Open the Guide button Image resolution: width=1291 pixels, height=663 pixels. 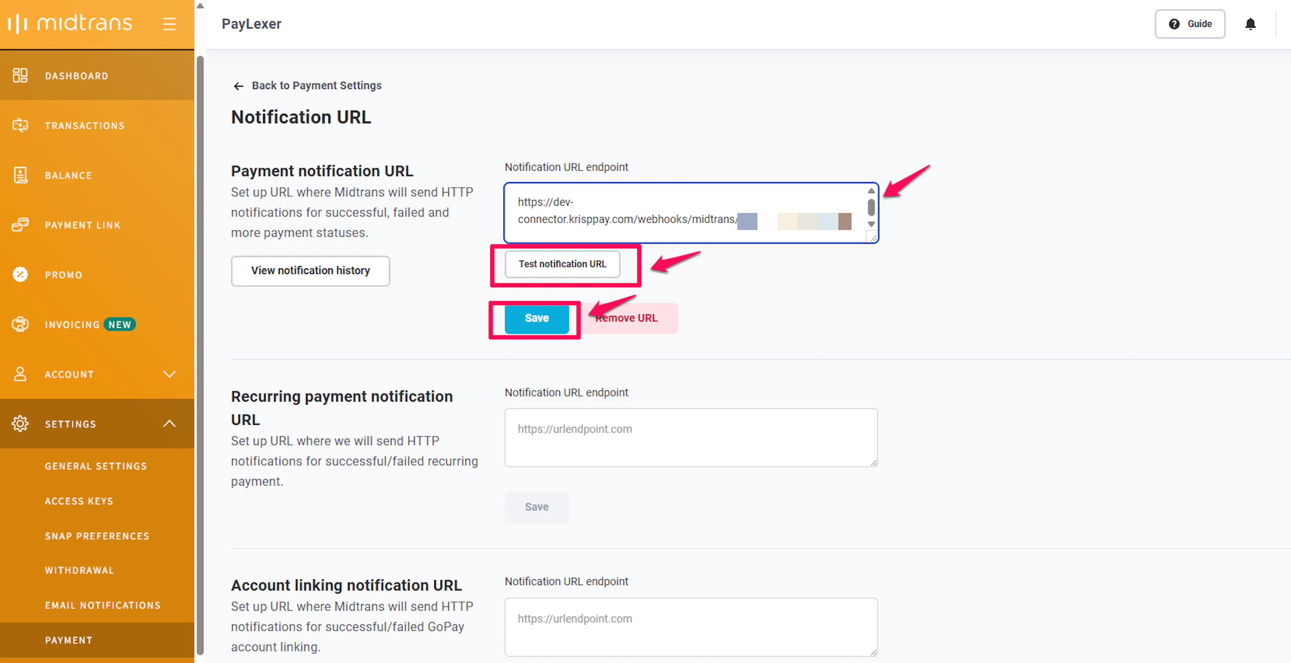(1190, 24)
